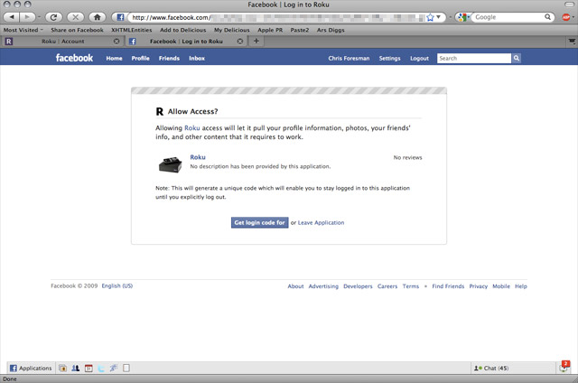The height and width of the screenshot is (383, 578).
Task: Open the Chat (45) panel
Action: coord(512,368)
